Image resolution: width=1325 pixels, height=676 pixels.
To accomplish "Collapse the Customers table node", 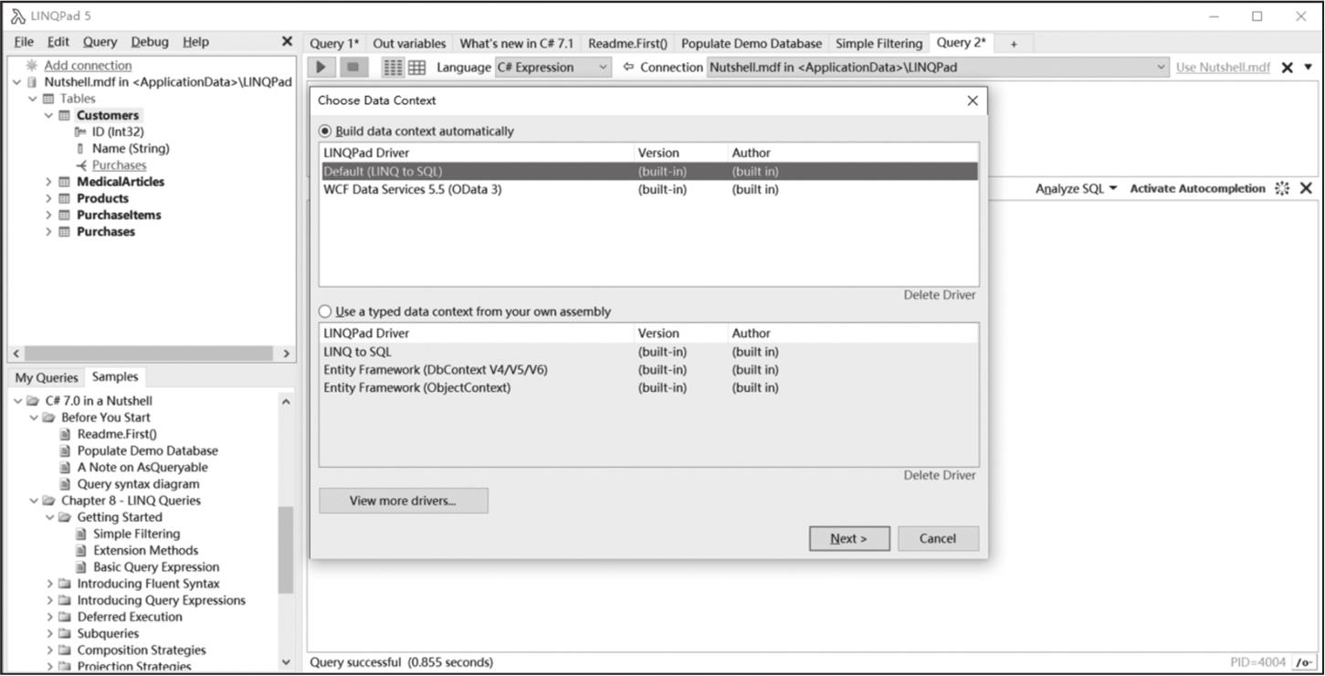I will pyautogui.click(x=49, y=116).
